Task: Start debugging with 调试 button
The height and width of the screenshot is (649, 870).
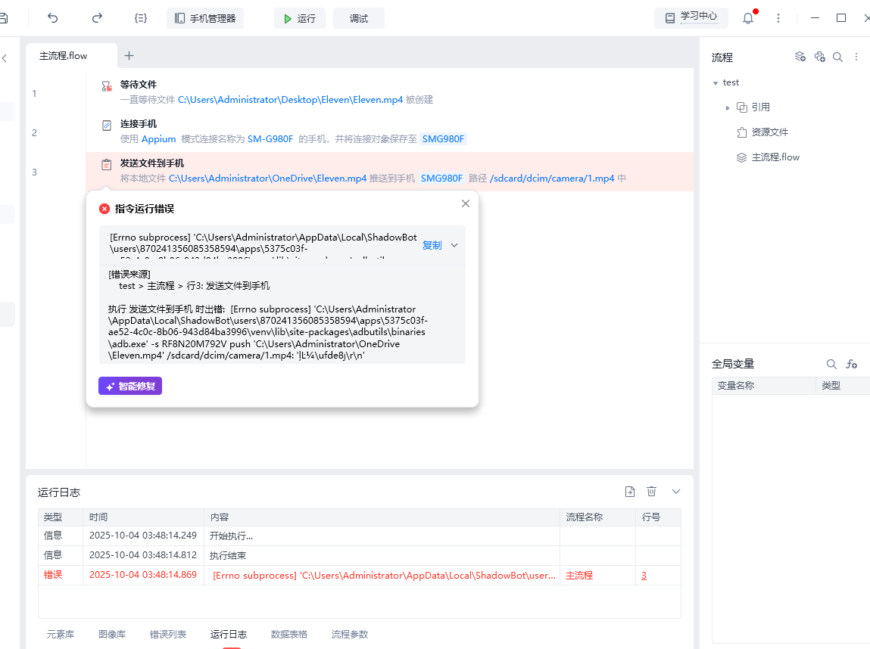Action: click(358, 18)
